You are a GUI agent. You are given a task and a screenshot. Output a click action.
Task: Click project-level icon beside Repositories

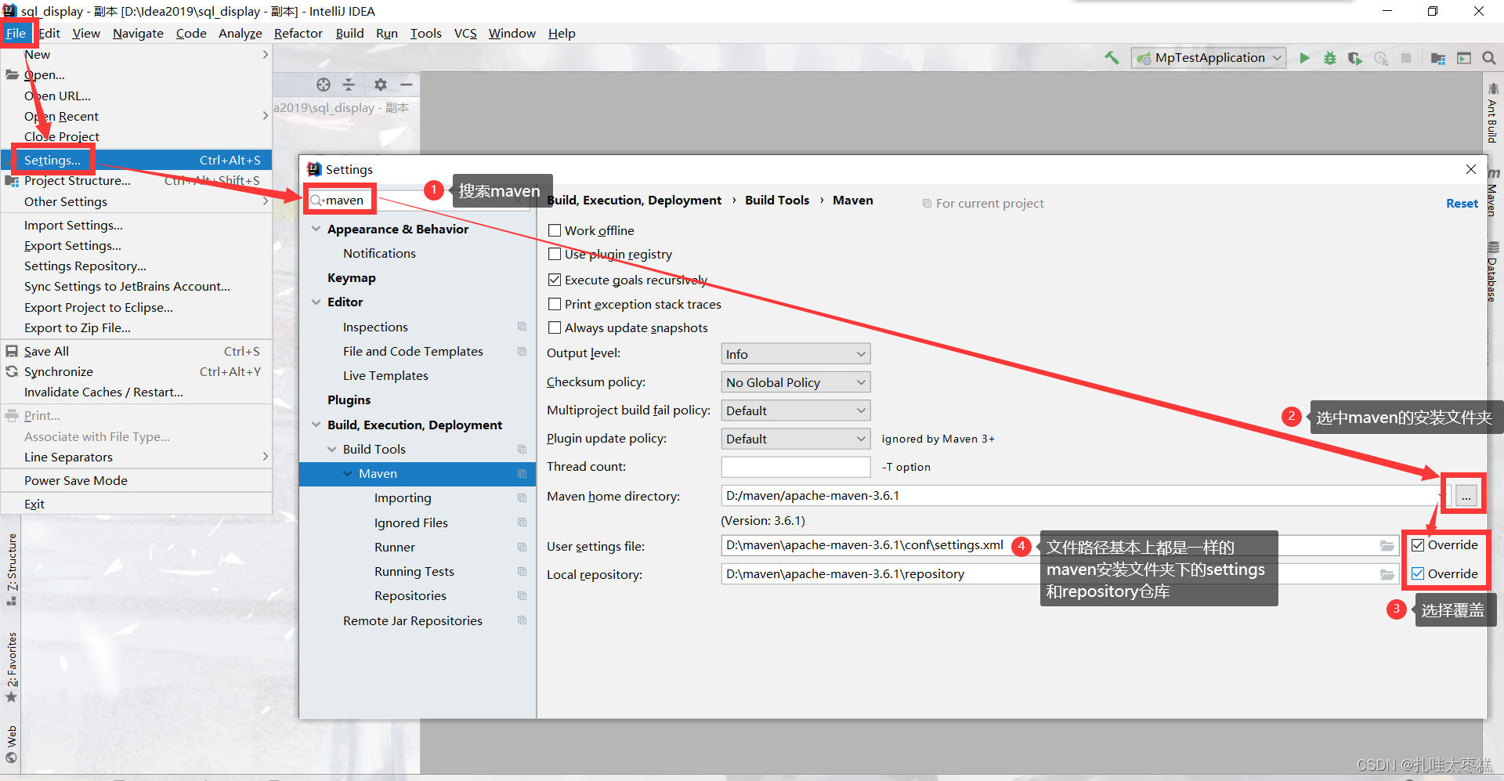(x=522, y=595)
